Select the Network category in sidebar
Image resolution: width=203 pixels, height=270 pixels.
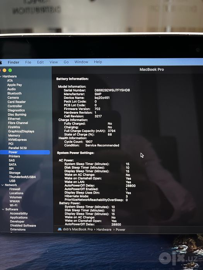point(11,185)
